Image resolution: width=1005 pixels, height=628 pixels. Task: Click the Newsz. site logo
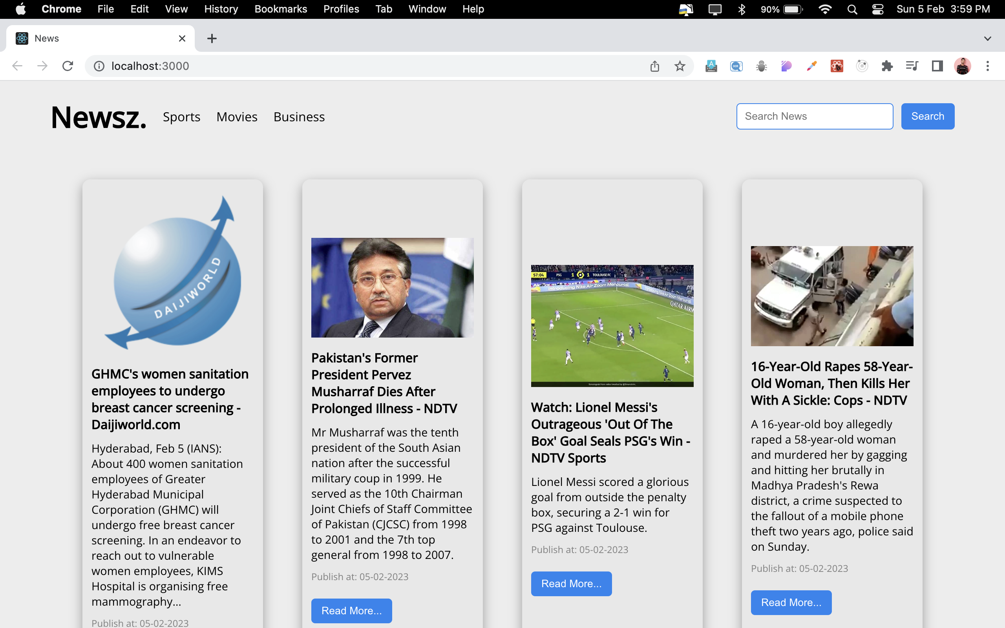pyautogui.click(x=99, y=117)
